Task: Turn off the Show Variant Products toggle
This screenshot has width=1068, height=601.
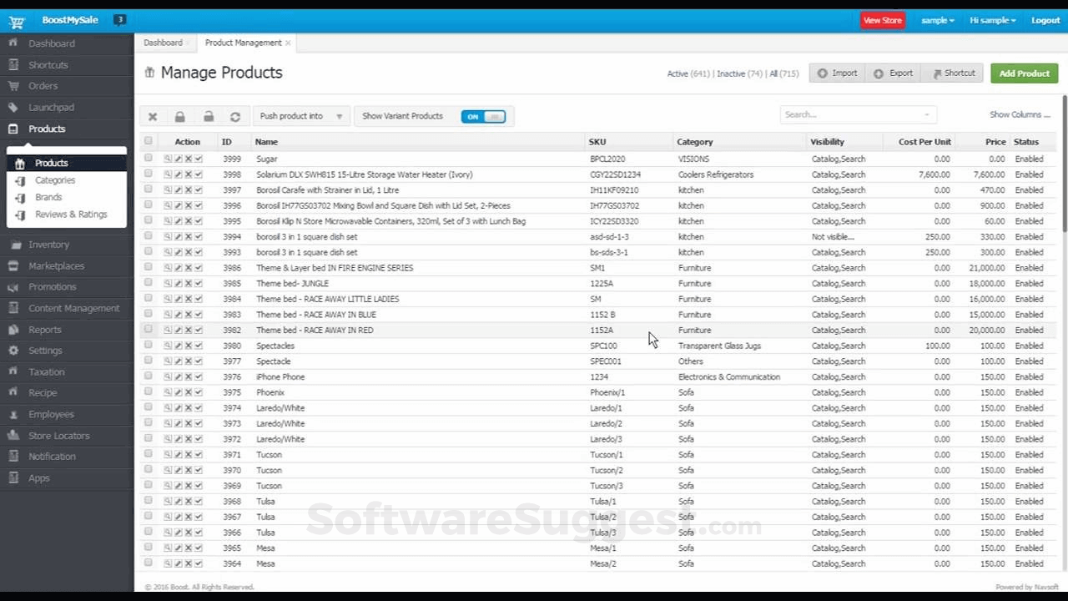Action: (x=483, y=117)
